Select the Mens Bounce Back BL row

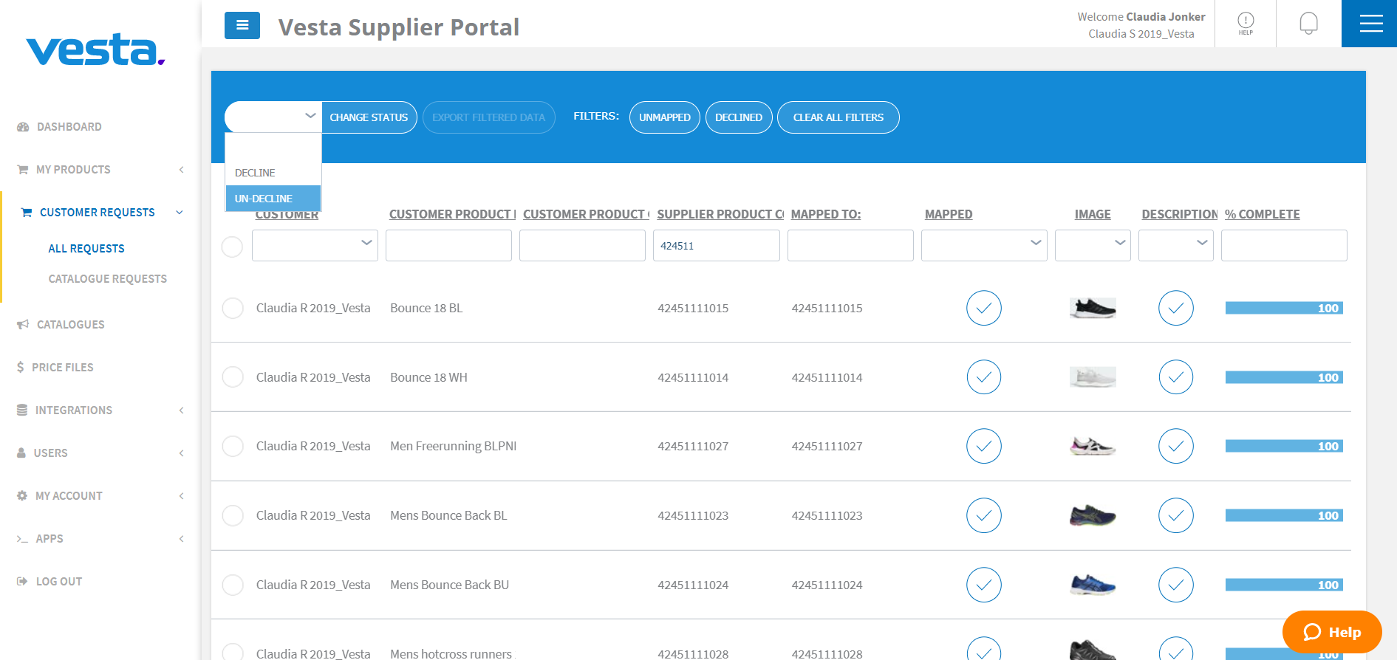pyautogui.click(x=233, y=515)
